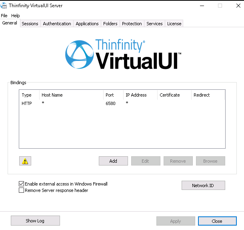This screenshot has height=230, width=244.
Task: Select the General tab
Action: [x=10, y=23]
